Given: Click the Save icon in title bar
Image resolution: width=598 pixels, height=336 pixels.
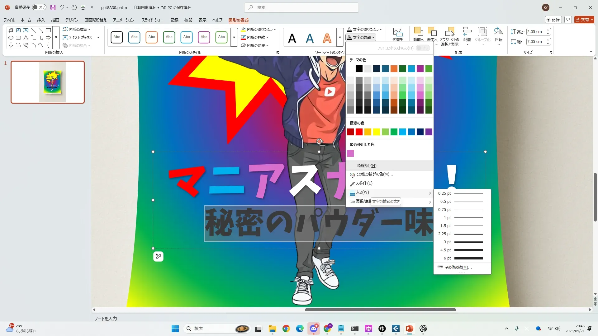Looking at the screenshot, I should (x=53, y=7).
